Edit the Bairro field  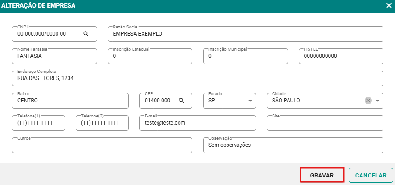tap(70, 101)
